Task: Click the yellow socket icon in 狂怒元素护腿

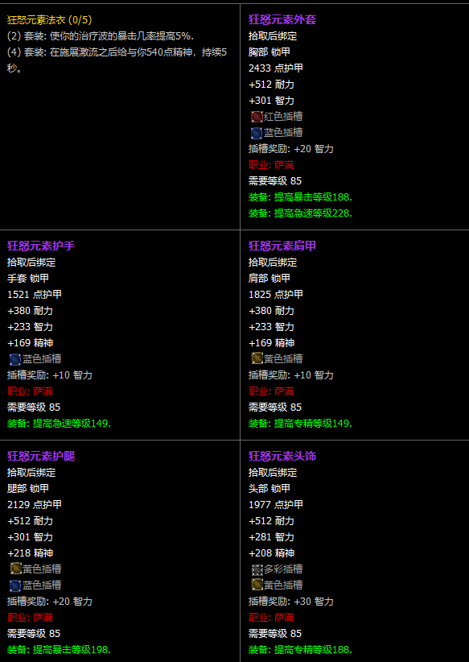Action: click(x=15, y=569)
